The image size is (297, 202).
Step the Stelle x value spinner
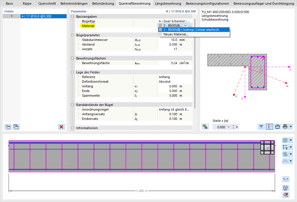[233, 127]
